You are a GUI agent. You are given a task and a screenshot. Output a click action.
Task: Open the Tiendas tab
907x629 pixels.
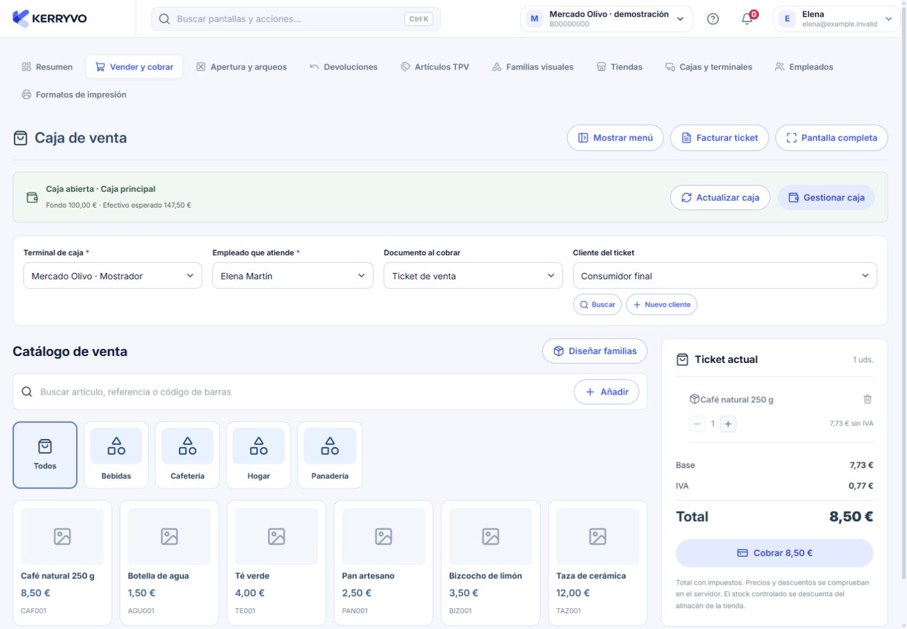(620, 67)
